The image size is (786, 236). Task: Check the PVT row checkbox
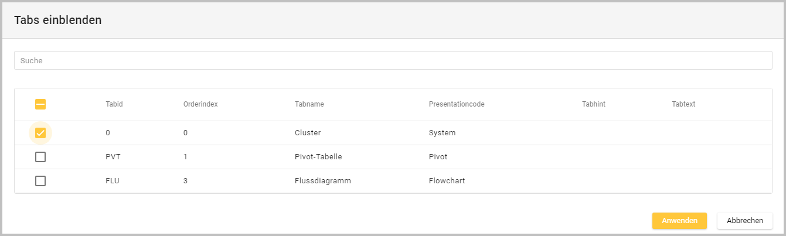pyautogui.click(x=40, y=157)
